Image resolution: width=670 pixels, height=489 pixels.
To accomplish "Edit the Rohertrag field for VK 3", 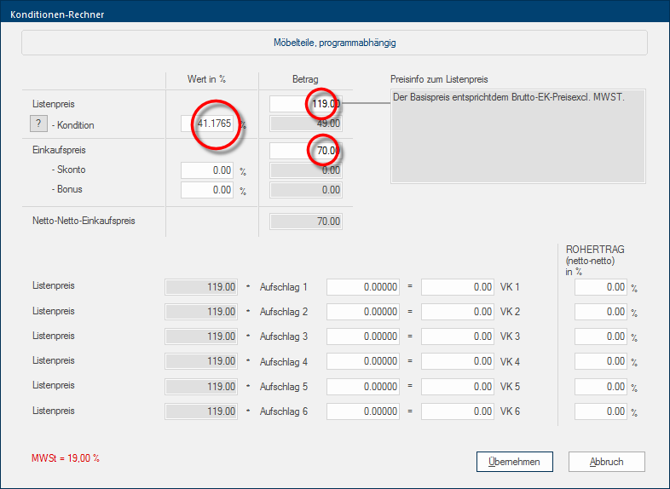I will [x=601, y=337].
